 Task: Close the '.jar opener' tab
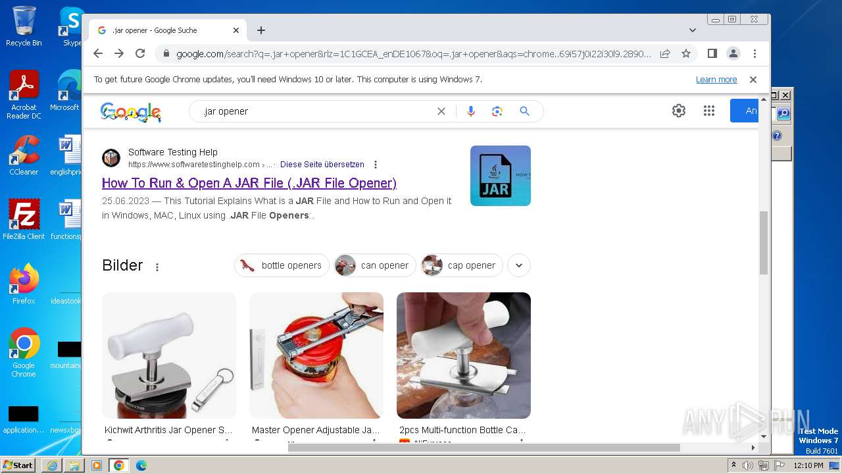236,30
